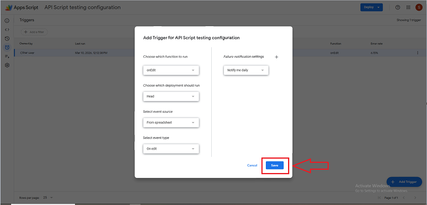Screen dimensions: 427x205
Task: Open Project Settings gear icon
Action: coord(7,65)
